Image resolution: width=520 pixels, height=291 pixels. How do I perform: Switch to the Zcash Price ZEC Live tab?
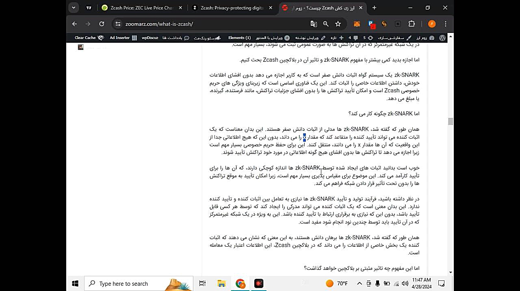click(x=141, y=8)
